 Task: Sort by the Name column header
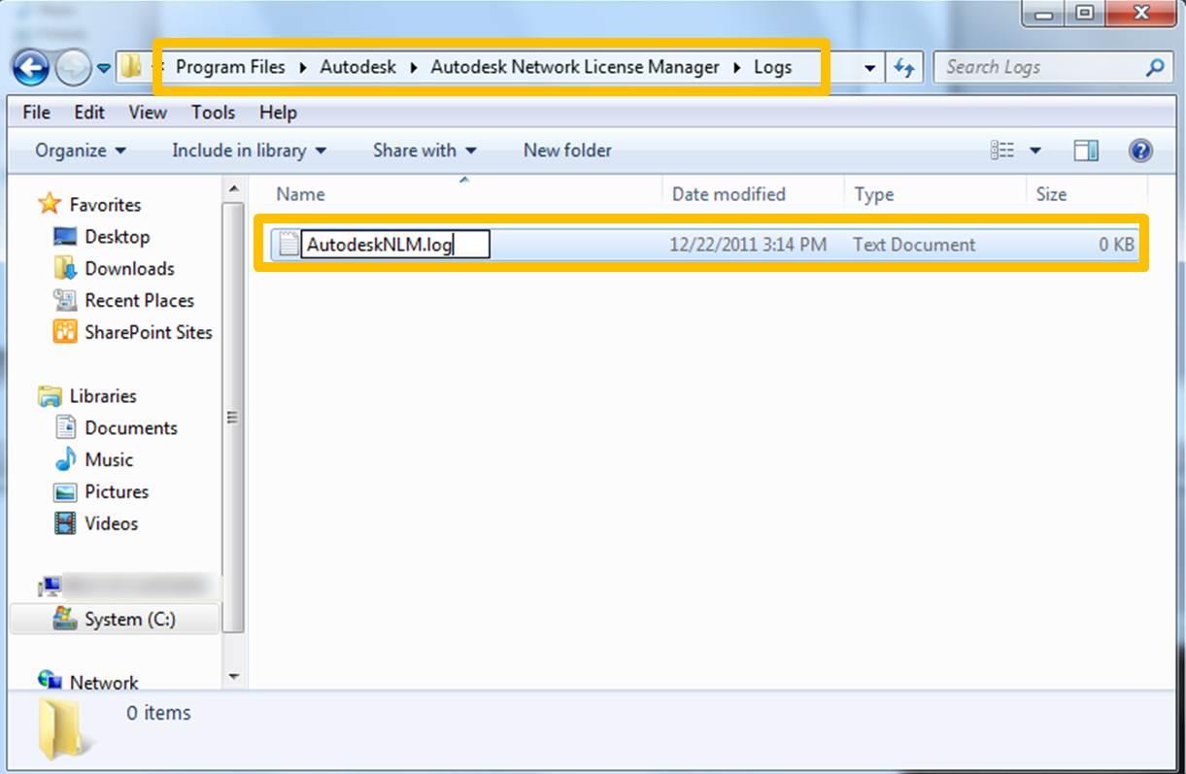coord(457,194)
